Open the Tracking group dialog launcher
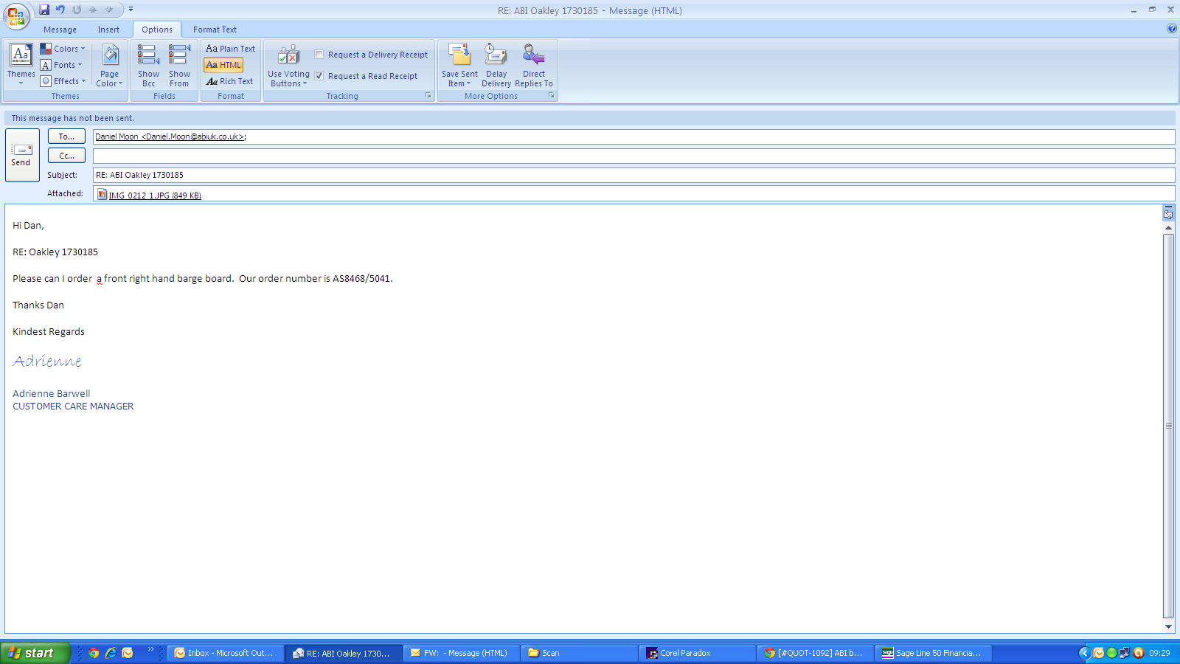This screenshot has width=1180, height=664. click(428, 96)
